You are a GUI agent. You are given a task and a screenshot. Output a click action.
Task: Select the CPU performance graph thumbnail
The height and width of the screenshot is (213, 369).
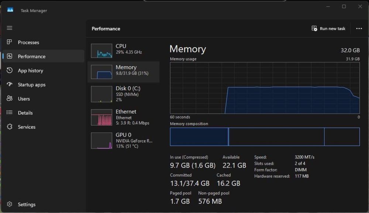(101, 51)
